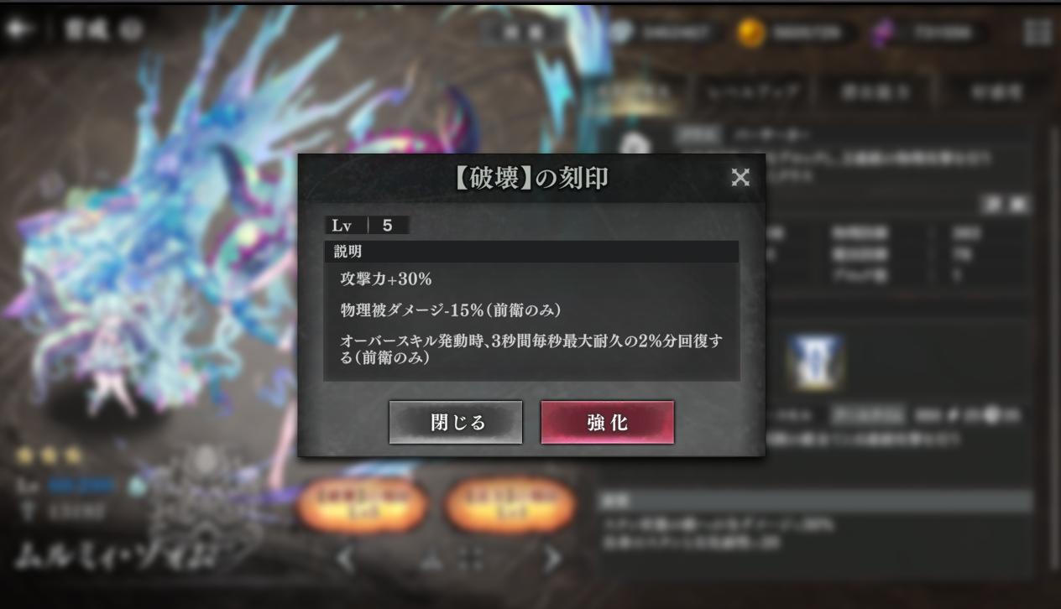Click the 閉じる button
This screenshot has height=609, width=1061.
click(x=456, y=422)
